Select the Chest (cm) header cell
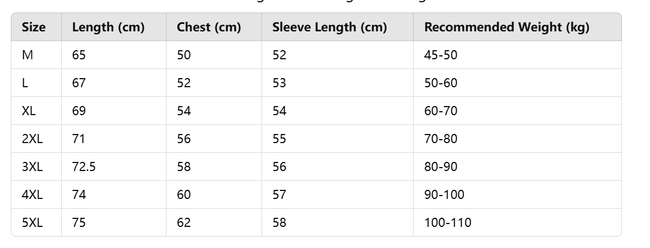The image size is (650, 248). click(x=209, y=27)
